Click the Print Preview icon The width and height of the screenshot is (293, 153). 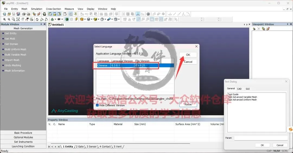click(x=28, y=14)
